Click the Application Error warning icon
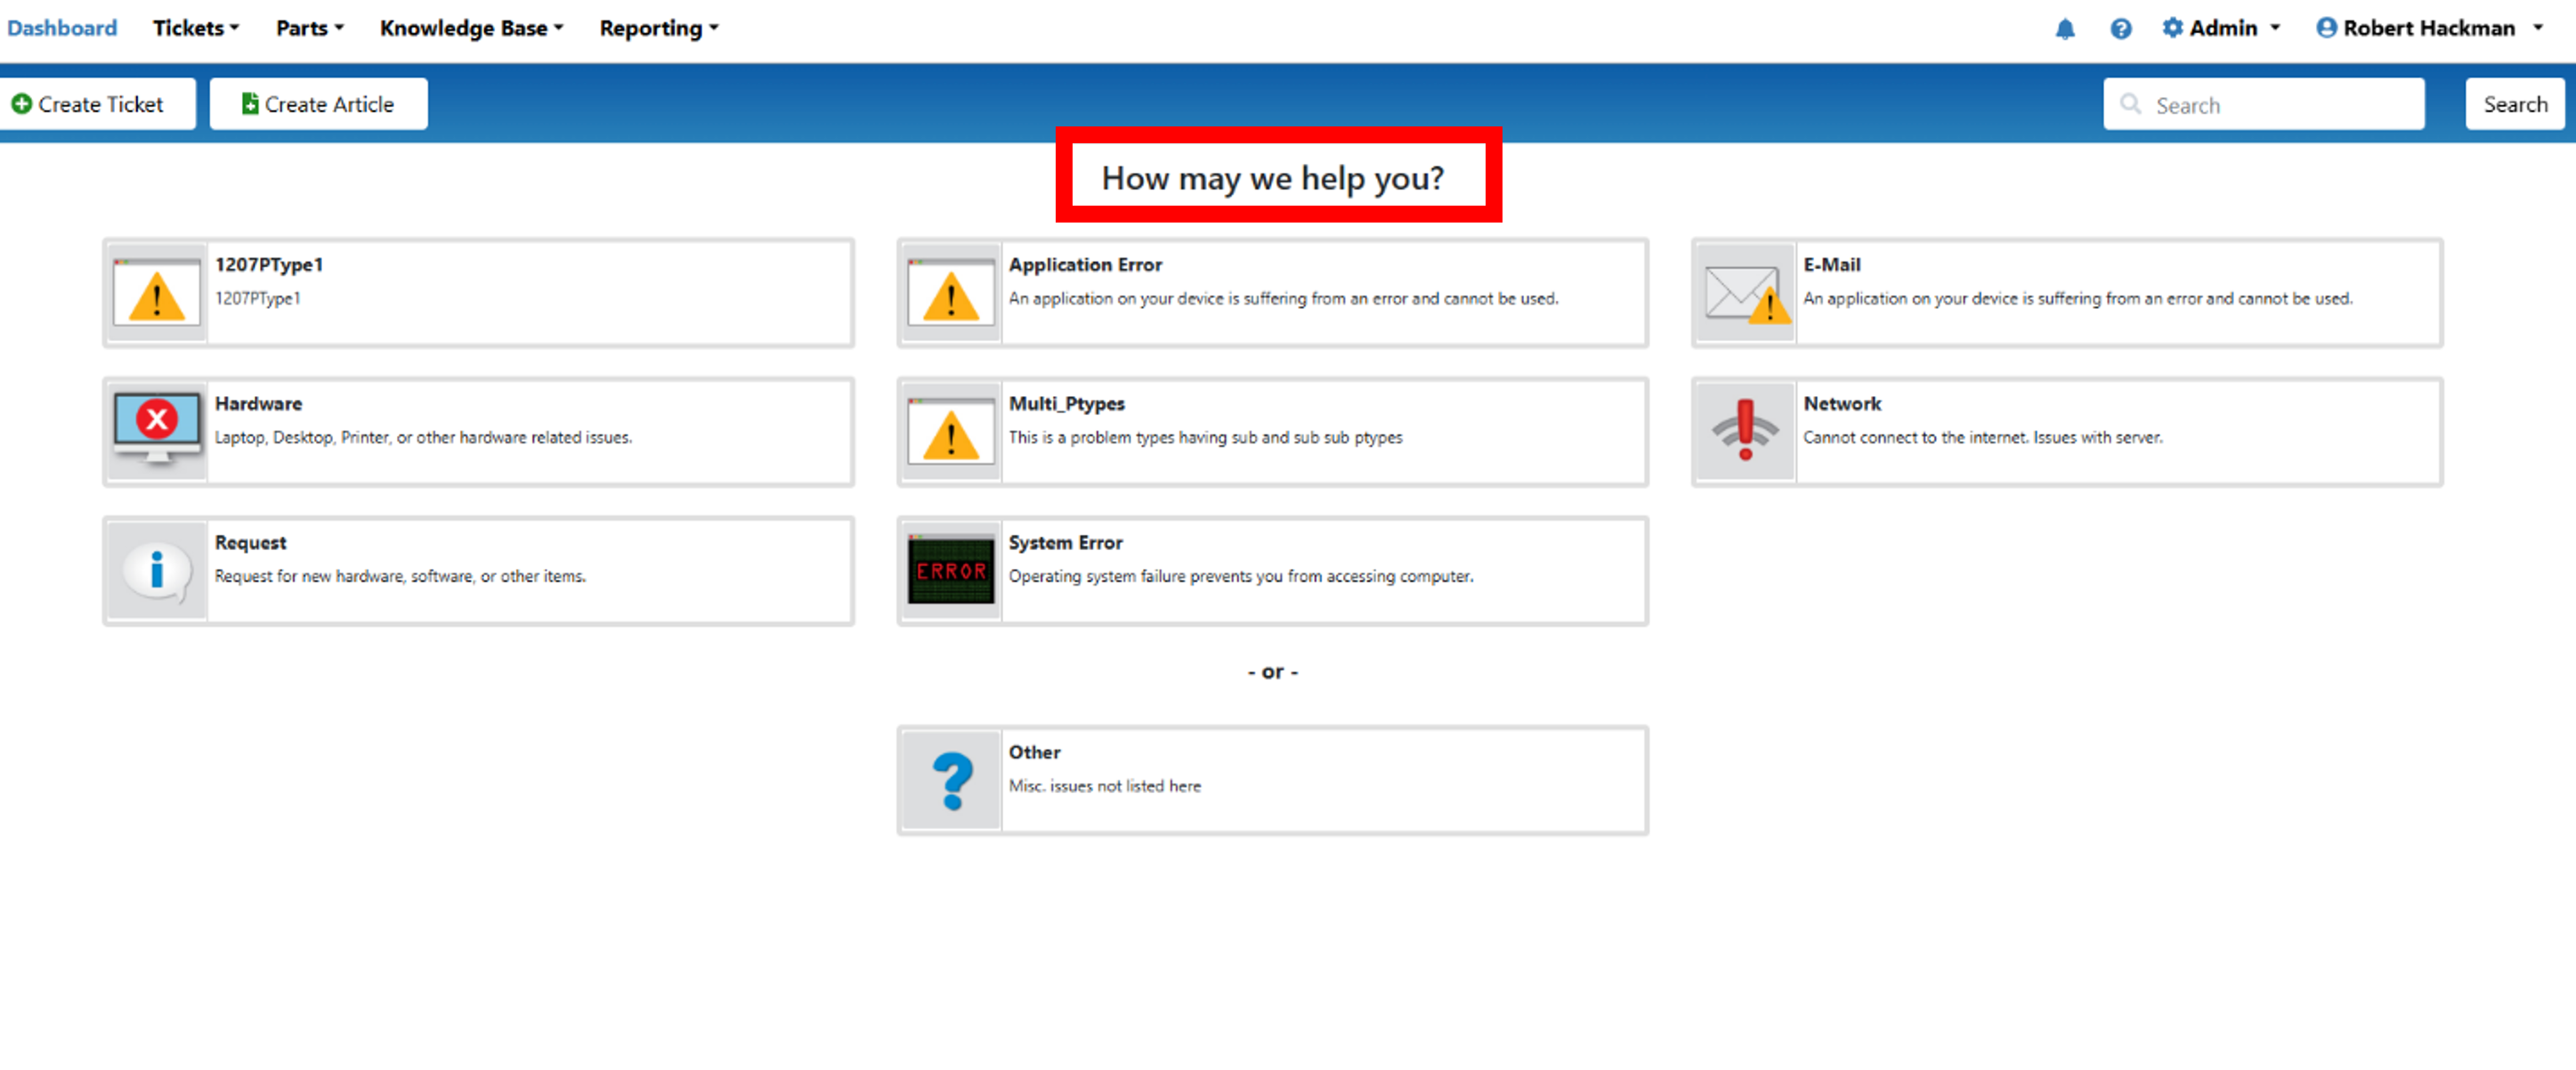The width and height of the screenshot is (2576, 1070). [x=950, y=293]
